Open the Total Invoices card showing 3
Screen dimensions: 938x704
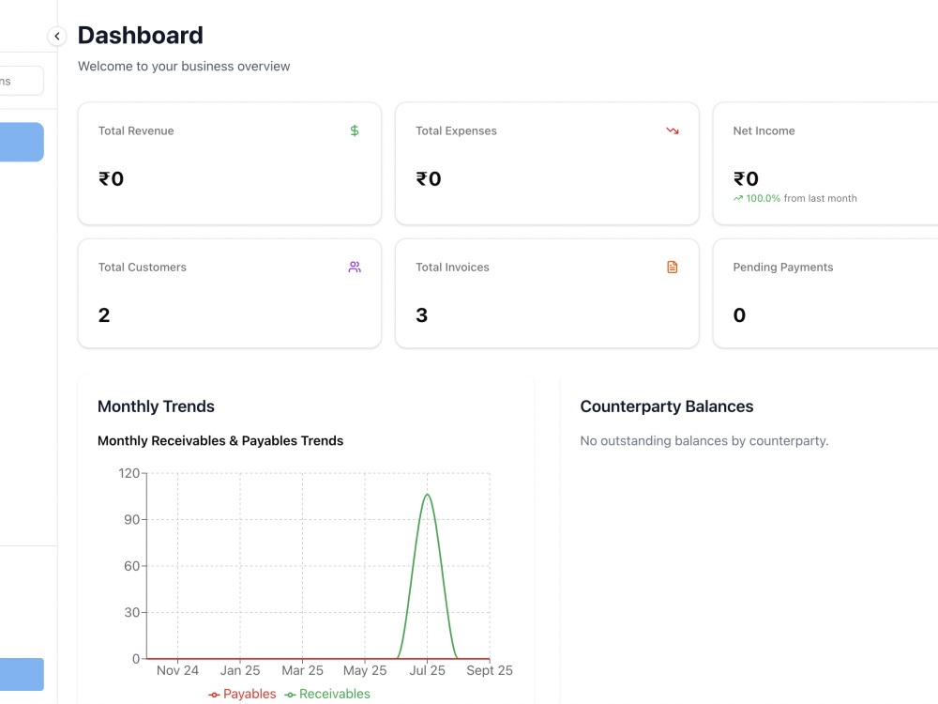point(547,293)
